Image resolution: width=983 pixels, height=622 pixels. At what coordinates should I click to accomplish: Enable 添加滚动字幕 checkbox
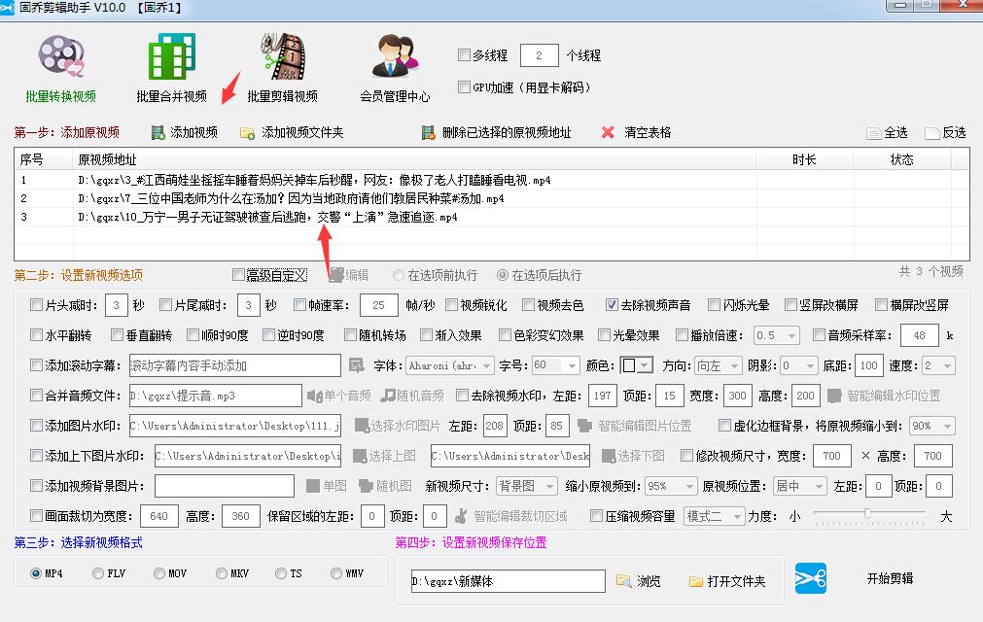click(36, 365)
